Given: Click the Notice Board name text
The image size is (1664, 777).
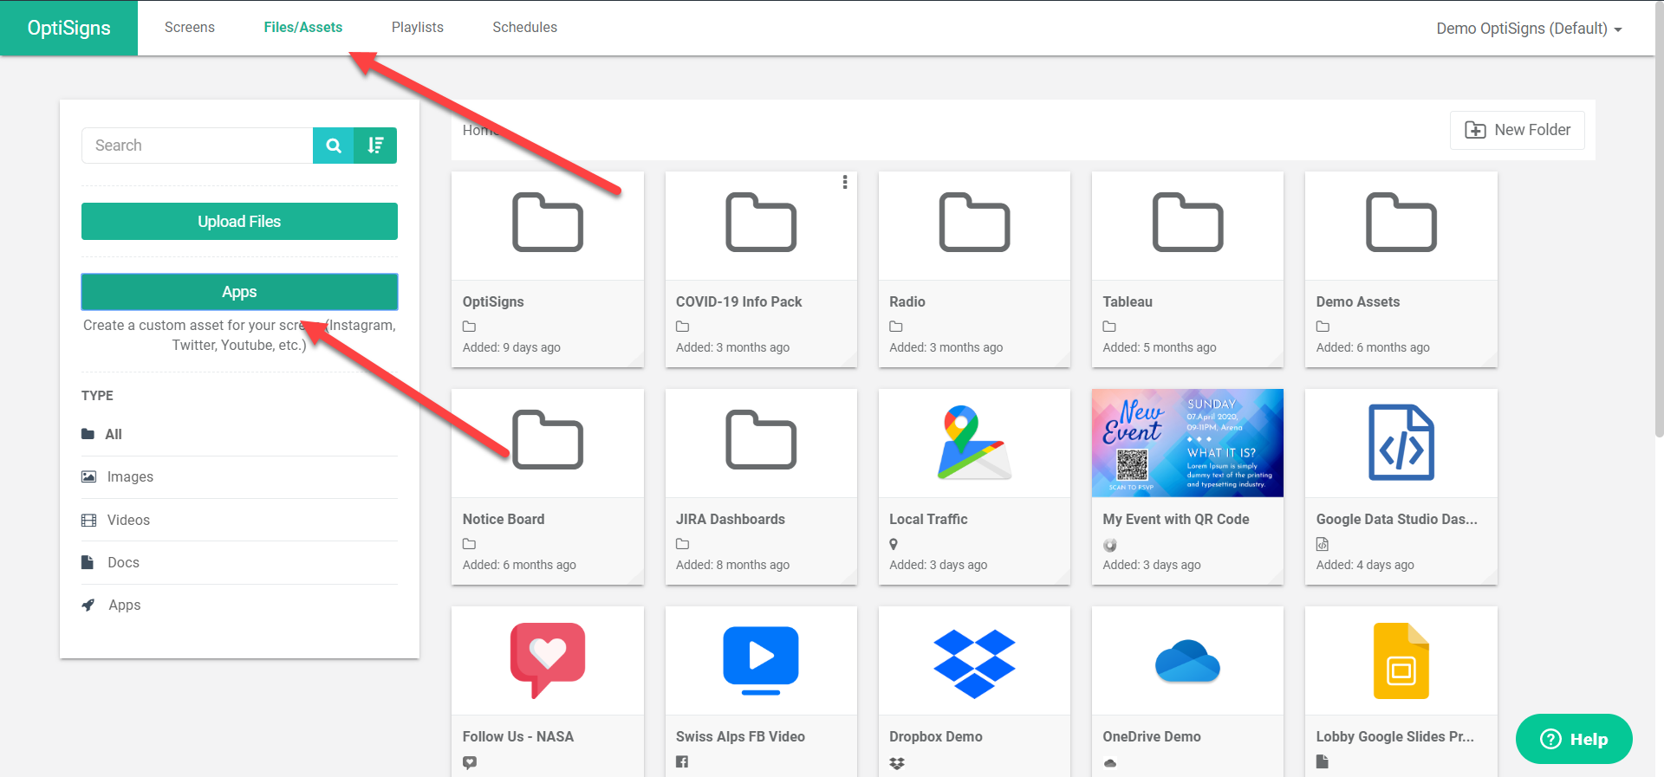Looking at the screenshot, I should pos(504,519).
